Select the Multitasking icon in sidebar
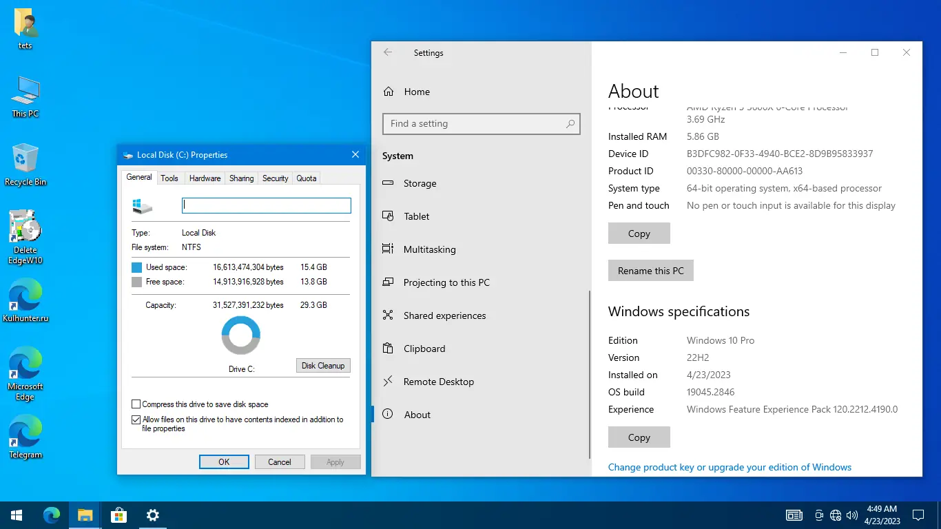This screenshot has height=529, width=941. 389,249
